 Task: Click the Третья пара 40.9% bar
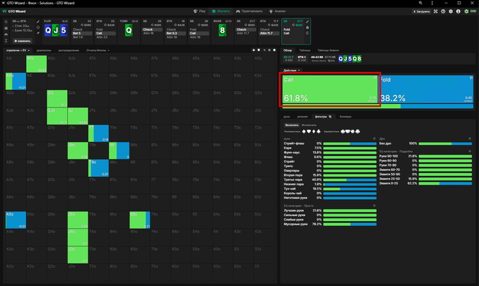tap(348, 180)
